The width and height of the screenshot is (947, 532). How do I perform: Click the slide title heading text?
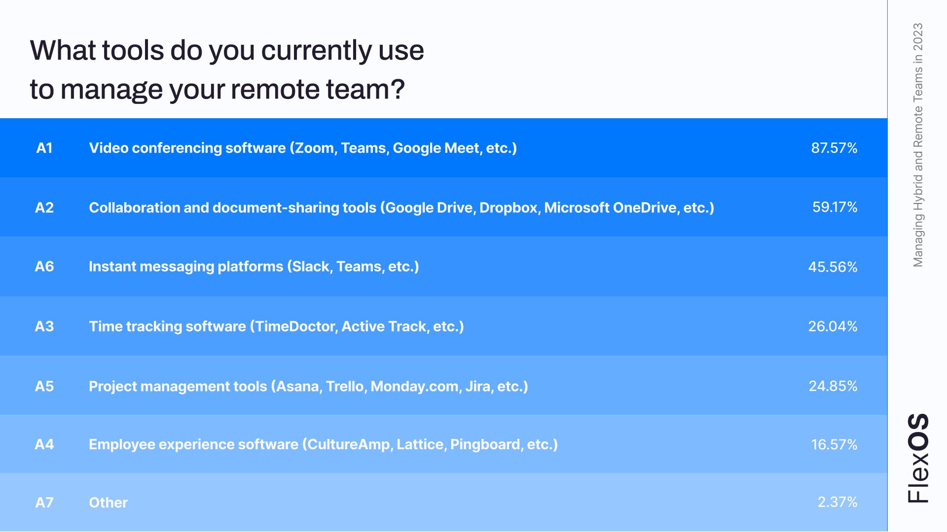(x=227, y=69)
